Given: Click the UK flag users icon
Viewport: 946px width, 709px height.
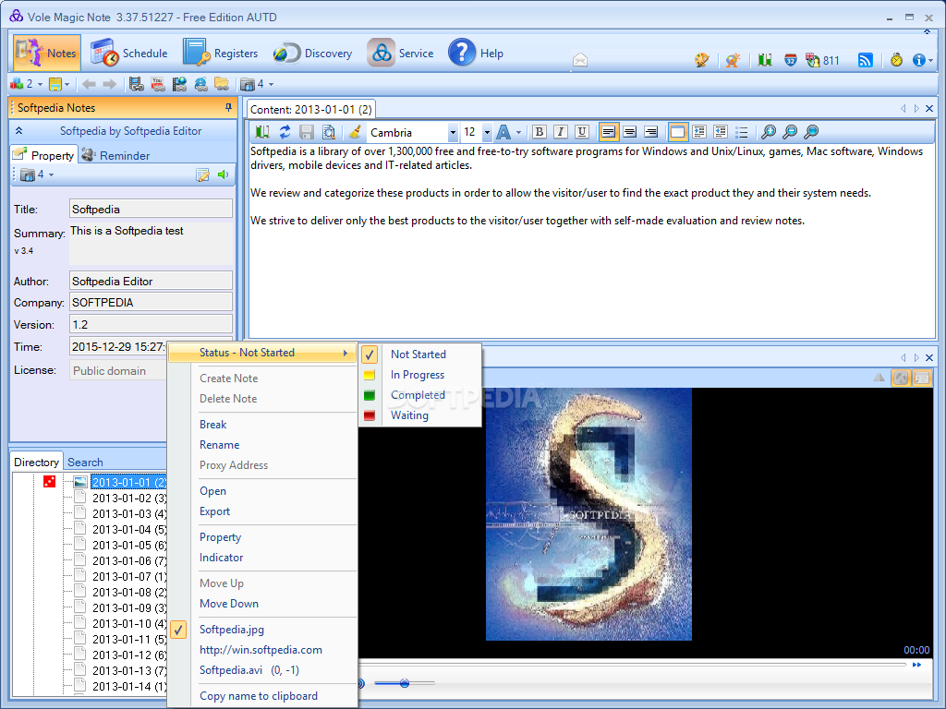Looking at the screenshot, I should (x=813, y=60).
